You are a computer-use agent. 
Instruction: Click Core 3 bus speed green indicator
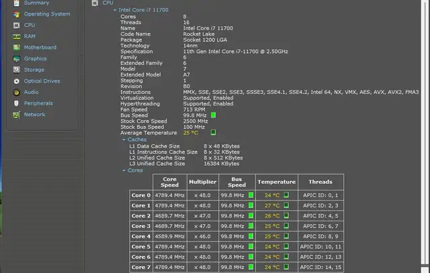251,226
